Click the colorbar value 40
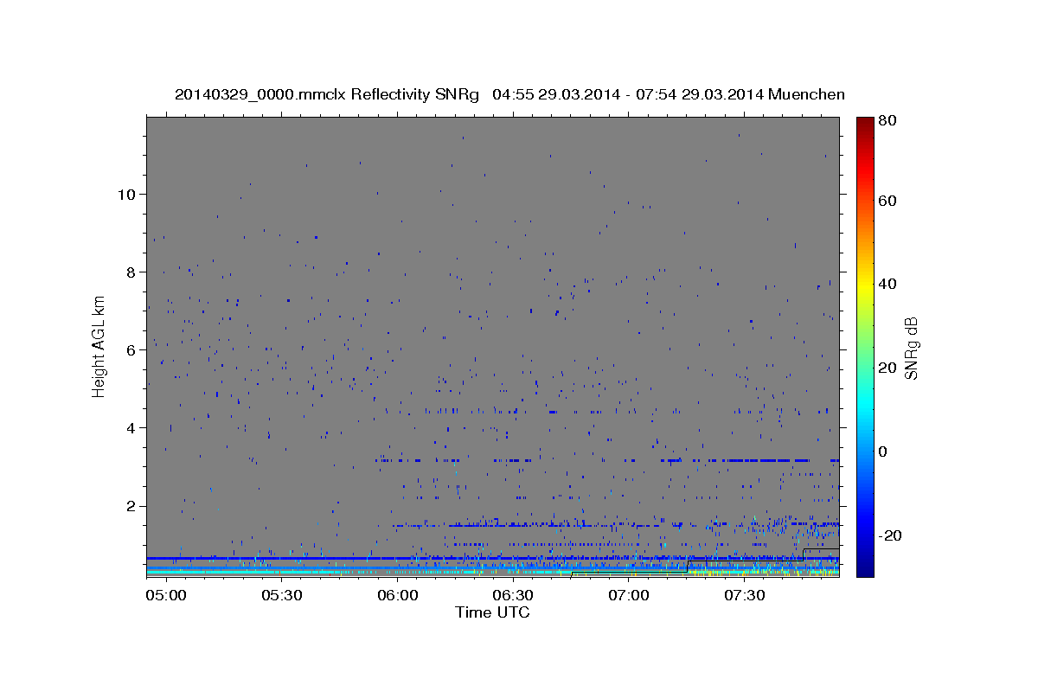The width and height of the screenshot is (1038, 692). point(888,284)
